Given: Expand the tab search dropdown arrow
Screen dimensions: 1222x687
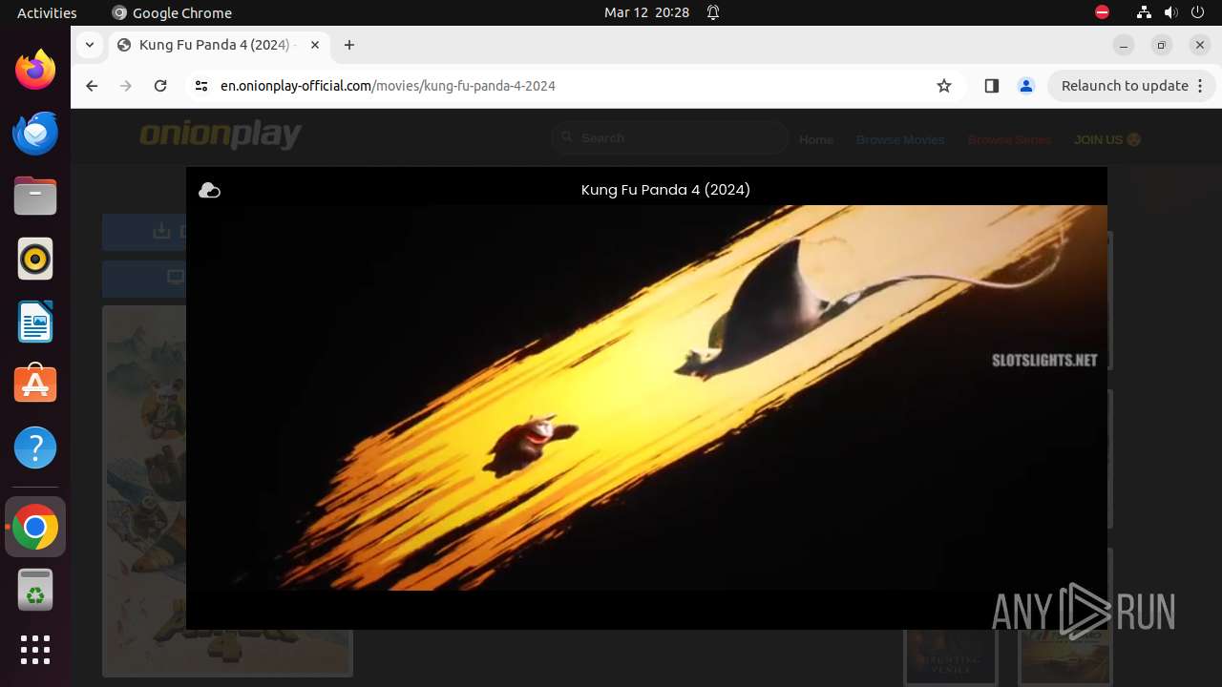Looking at the screenshot, I should 89,45.
